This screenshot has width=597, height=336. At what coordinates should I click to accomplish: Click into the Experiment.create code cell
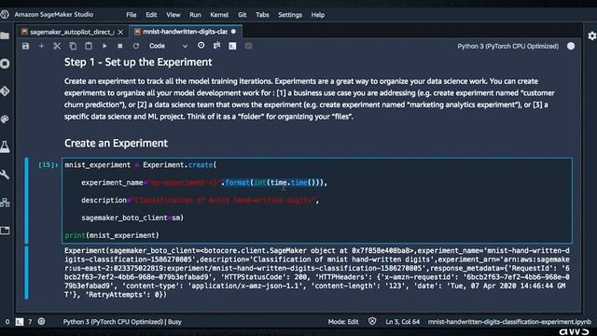click(x=317, y=201)
